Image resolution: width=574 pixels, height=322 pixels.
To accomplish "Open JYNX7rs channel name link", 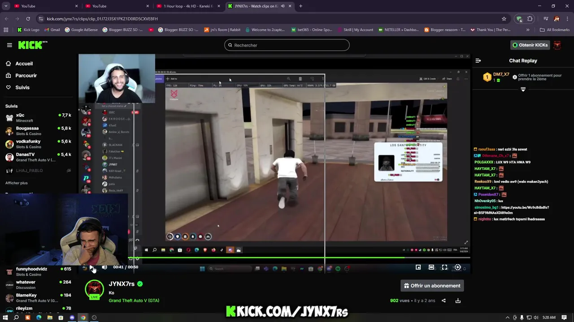I will point(122,284).
